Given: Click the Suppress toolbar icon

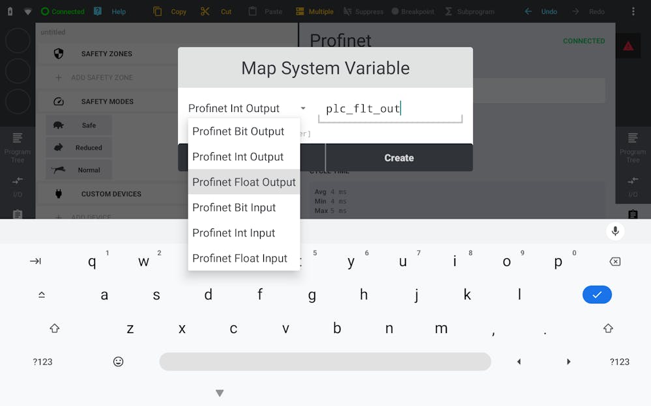Looking at the screenshot, I should 347,12.
